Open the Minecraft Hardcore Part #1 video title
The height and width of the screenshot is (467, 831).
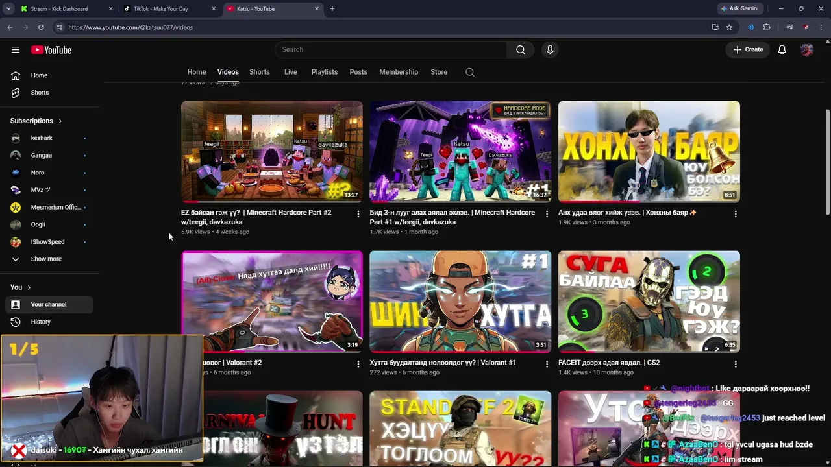point(453,217)
